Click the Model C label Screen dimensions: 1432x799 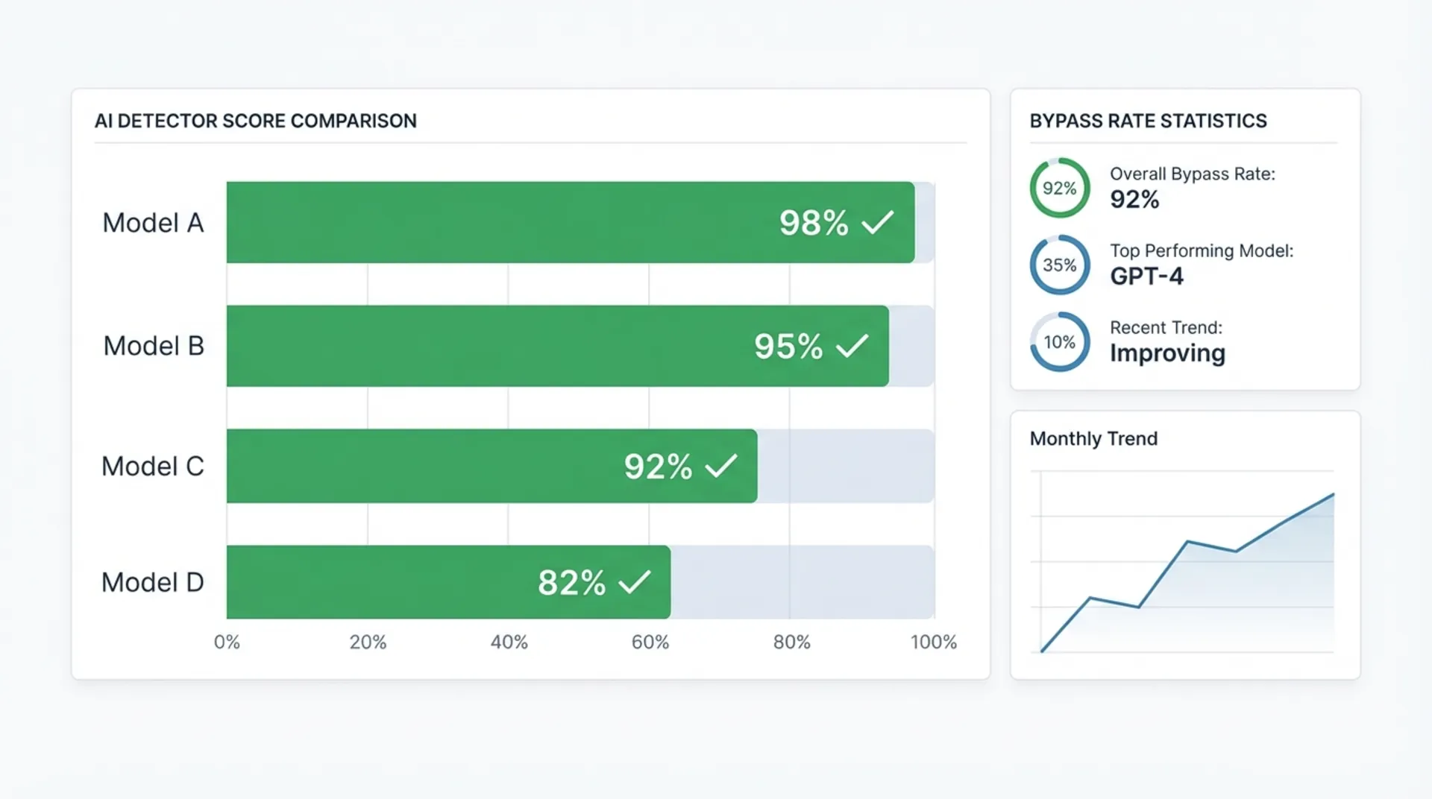pos(153,467)
